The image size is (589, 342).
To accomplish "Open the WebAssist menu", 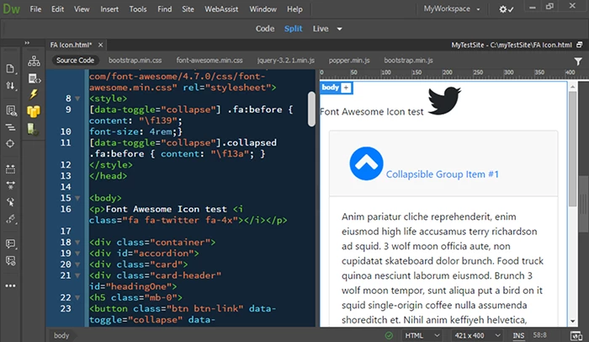I will (x=221, y=9).
